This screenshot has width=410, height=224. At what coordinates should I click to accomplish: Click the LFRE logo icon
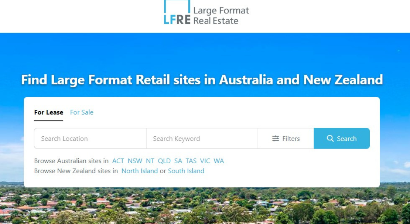(x=177, y=13)
